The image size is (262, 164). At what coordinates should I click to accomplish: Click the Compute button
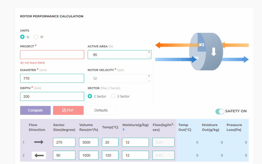[x=35, y=110]
